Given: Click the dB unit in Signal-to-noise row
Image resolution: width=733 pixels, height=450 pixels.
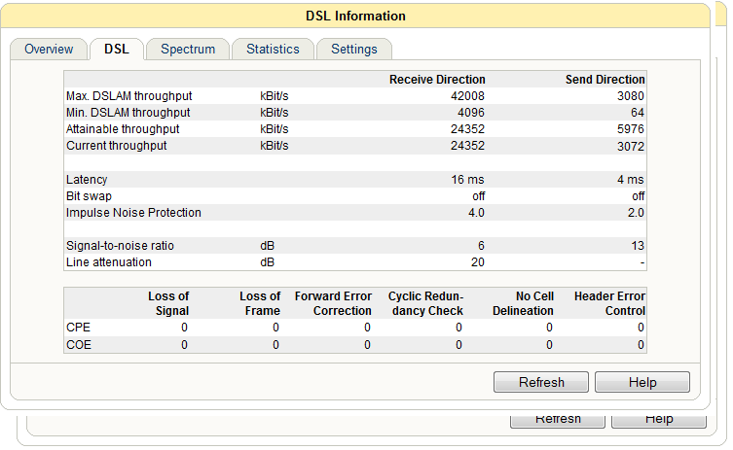Looking at the screenshot, I should click(x=268, y=246).
